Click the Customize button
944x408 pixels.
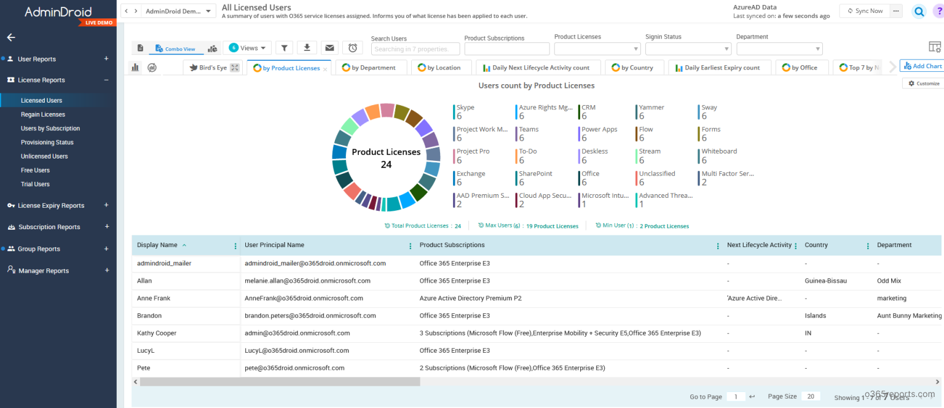pos(924,83)
